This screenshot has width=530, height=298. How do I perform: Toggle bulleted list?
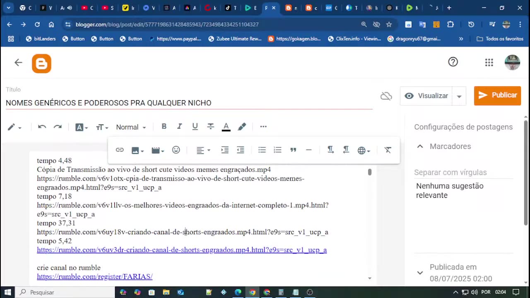coord(262,150)
